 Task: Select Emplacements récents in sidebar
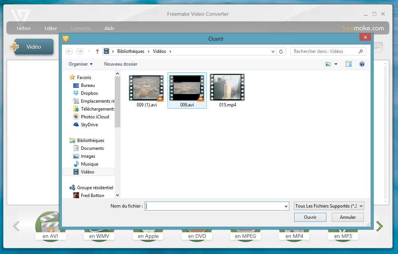click(94, 101)
